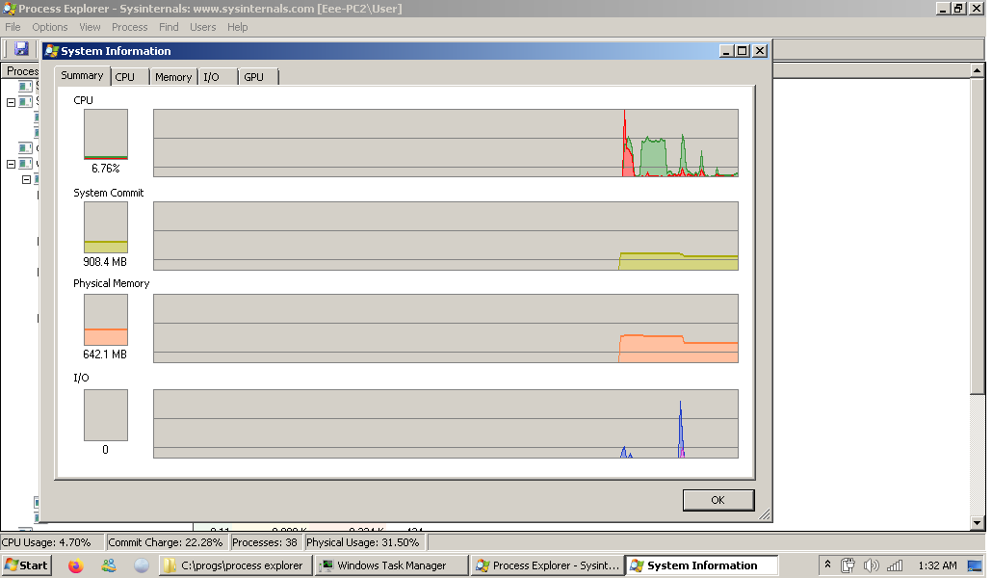992x578 pixels.
Task: Collapse the most indented process tree node
Action: (27, 179)
